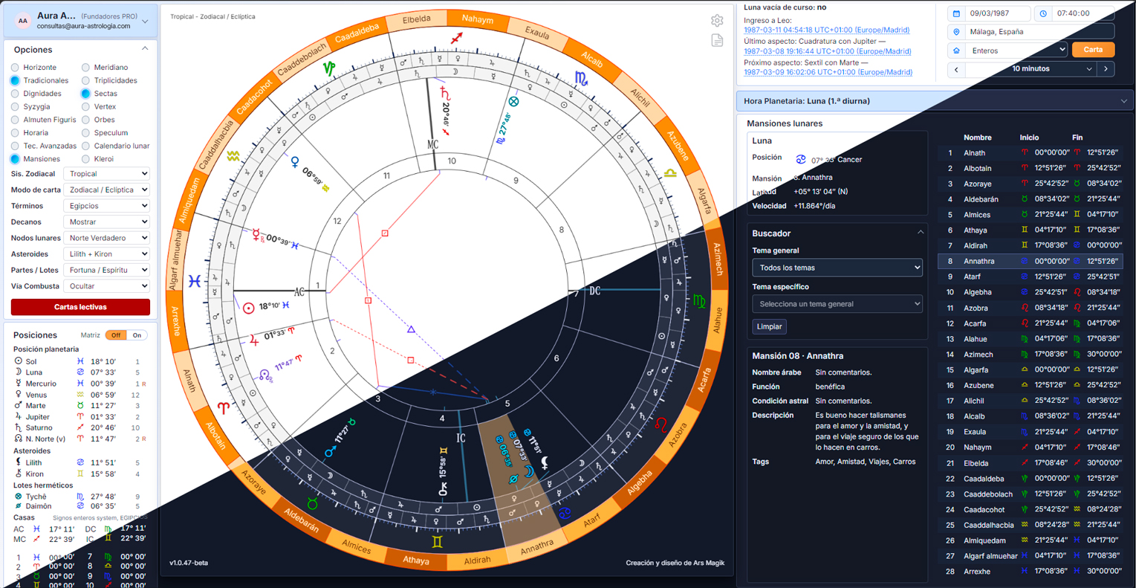Open the Términos dropdown showing Egipcios
This screenshot has width=1136, height=588.
coord(107,206)
